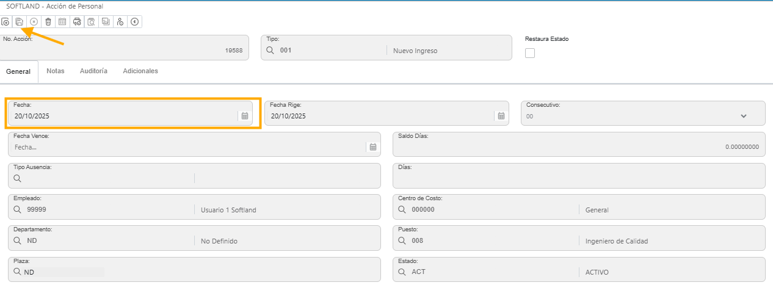Open calendar picker for Fecha Vence
This screenshot has height=285, width=773.
click(x=372, y=147)
